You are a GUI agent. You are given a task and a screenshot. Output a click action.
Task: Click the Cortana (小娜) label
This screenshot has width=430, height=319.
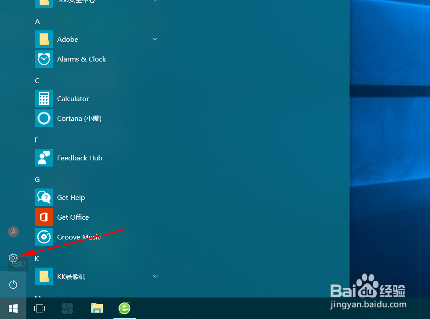(x=79, y=118)
